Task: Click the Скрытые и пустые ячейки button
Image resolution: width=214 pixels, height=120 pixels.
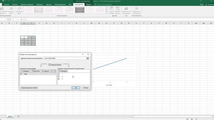Action: click(x=29, y=88)
